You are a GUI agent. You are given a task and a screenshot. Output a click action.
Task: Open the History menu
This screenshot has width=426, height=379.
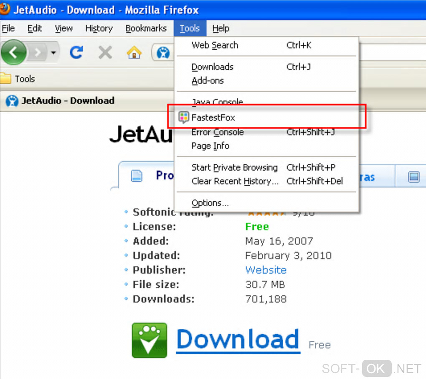pyautogui.click(x=99, y=28)
